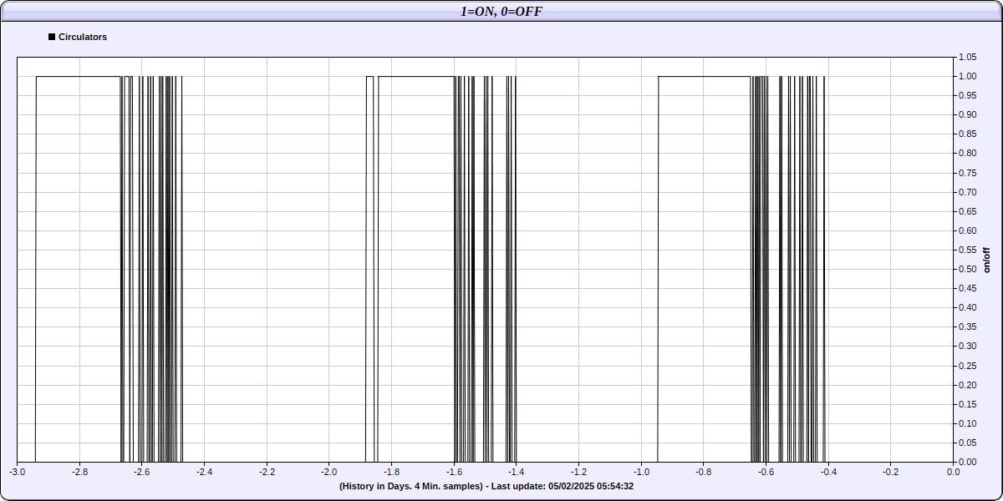Image resolution: width=1003 pixels, height=501 pixels.
Task: Click the x-axis tick label -2.6
Action: click(142, 472)
